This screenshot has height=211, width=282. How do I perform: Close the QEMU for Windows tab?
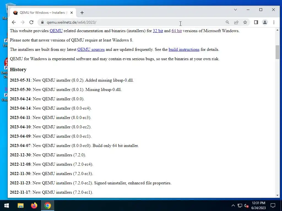point(72,13)
